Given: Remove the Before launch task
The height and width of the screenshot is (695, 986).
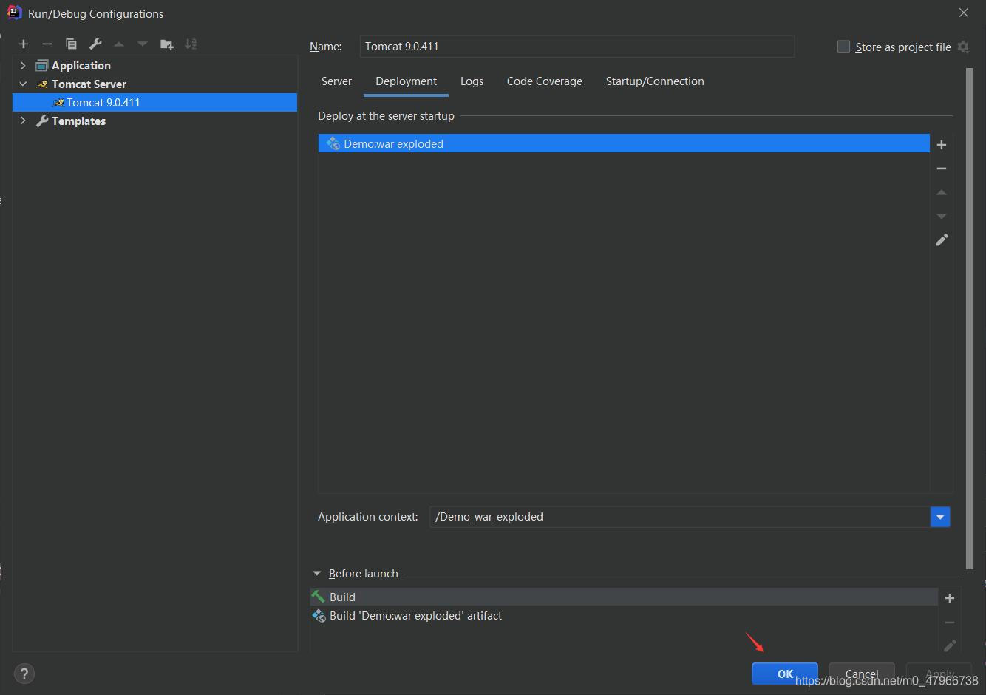Looking at the screenshot, I should coord(950,623).
